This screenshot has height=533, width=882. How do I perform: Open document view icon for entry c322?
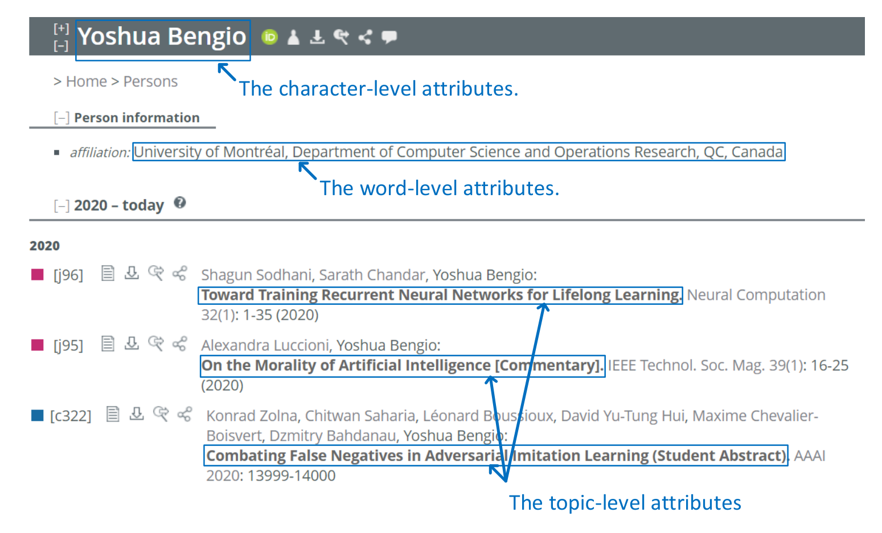coord(113,414)
